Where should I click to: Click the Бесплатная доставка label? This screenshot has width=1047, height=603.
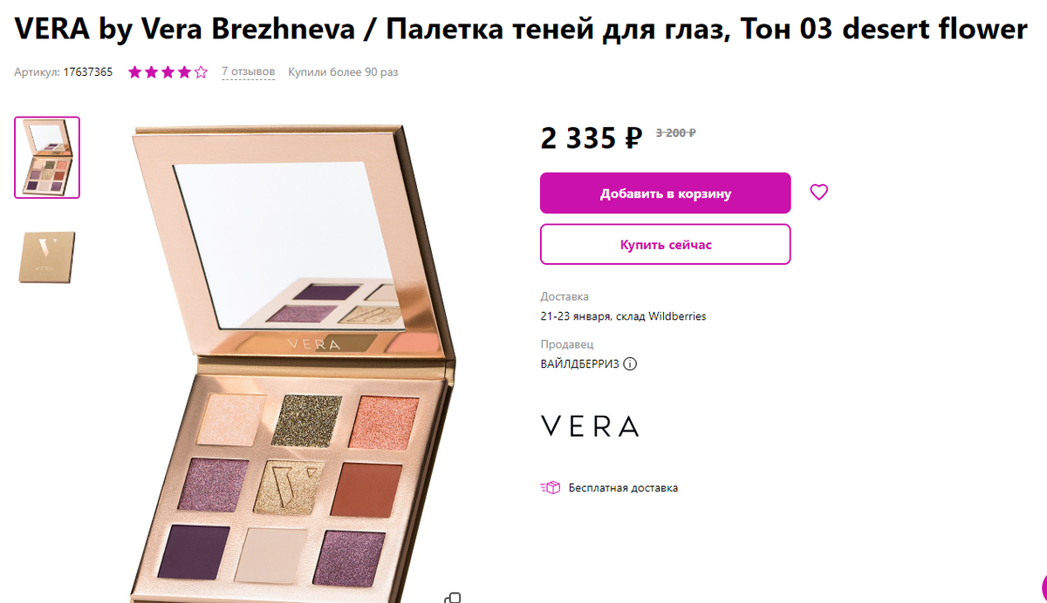tap(623, 488)
